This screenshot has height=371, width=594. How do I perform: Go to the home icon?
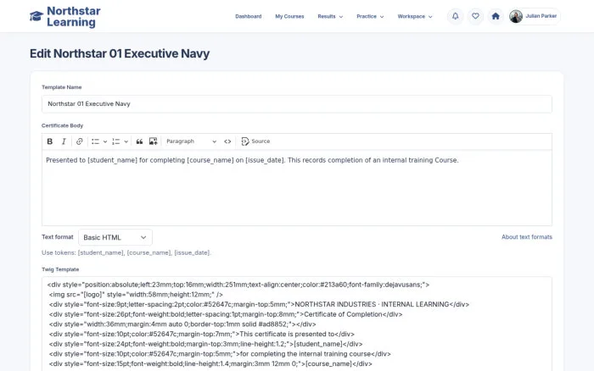pyautogui.click(x=496, y=16)
